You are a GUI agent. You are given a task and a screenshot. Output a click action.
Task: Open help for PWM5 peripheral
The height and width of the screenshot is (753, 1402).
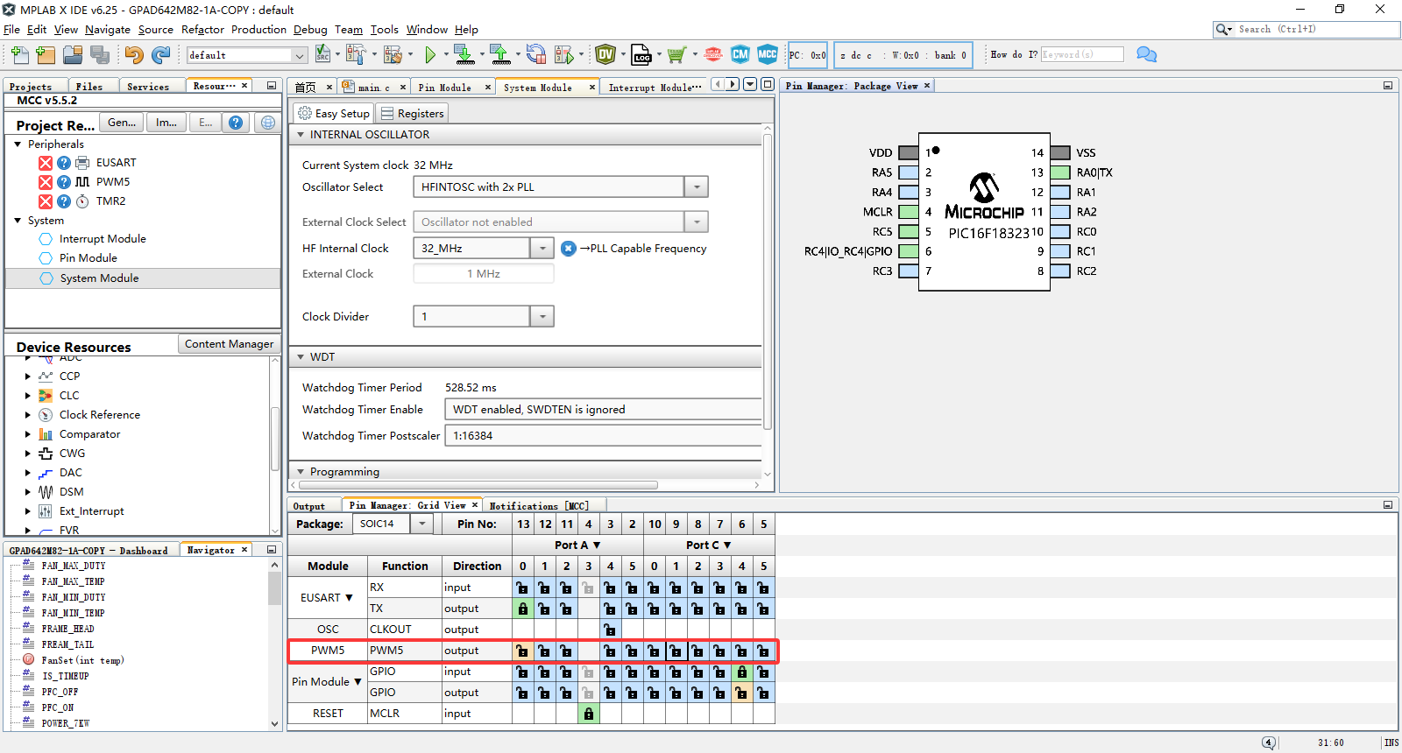click(x=64, y=182)
